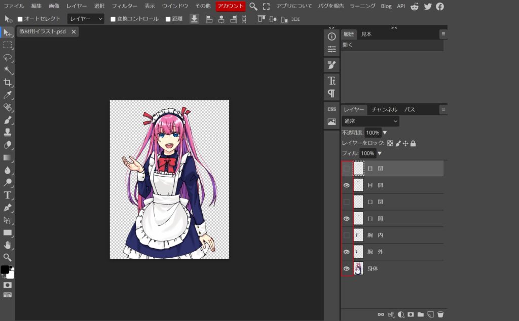This screenshot has width=519, height=321.
Task: Enable the 変換コントロール checkbox
Action: pyautogui.click(x=113, y=19)
